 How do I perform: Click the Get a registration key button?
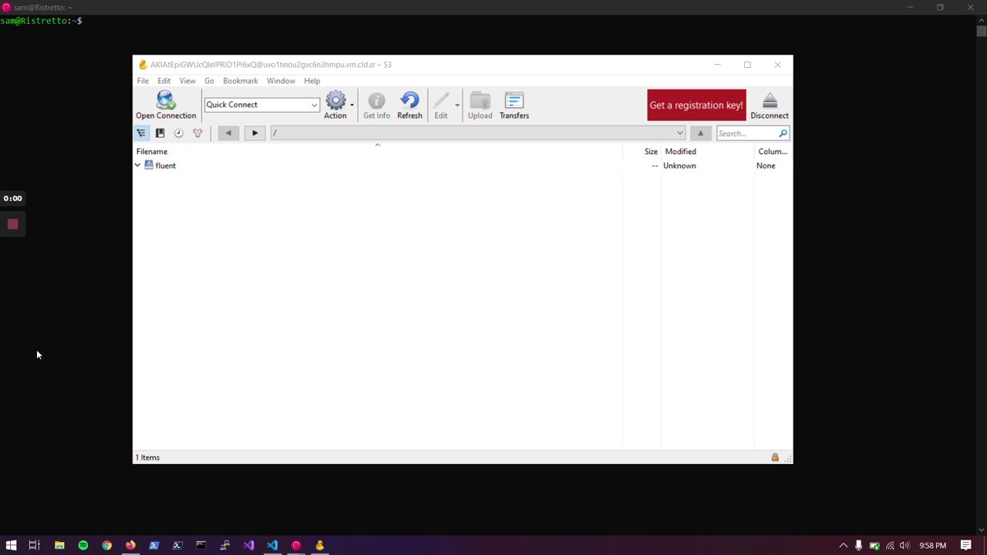[696, 106]
